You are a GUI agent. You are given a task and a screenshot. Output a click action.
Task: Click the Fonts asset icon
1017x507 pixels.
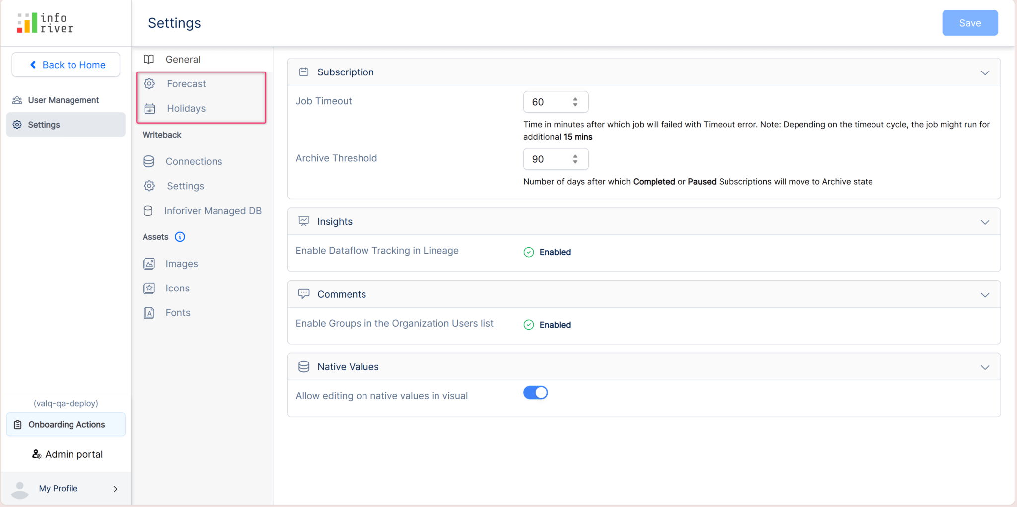pyautogui.click(x=149, y=312)
